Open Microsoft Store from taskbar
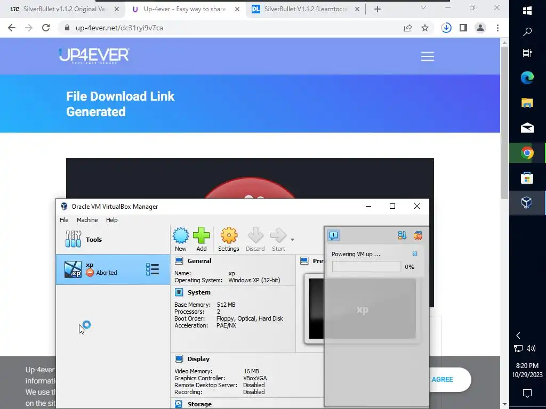The width and height of the screenshot is (546, 409). click(527, 178)
